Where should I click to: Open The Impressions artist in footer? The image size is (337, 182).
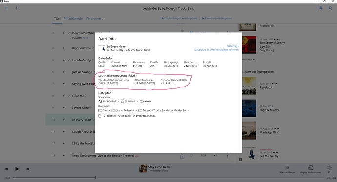tap(158, 171)
